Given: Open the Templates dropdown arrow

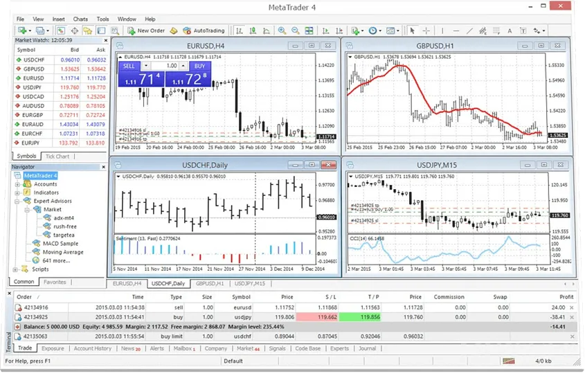Looking at the screenshot, I should (x=398, y=31).
